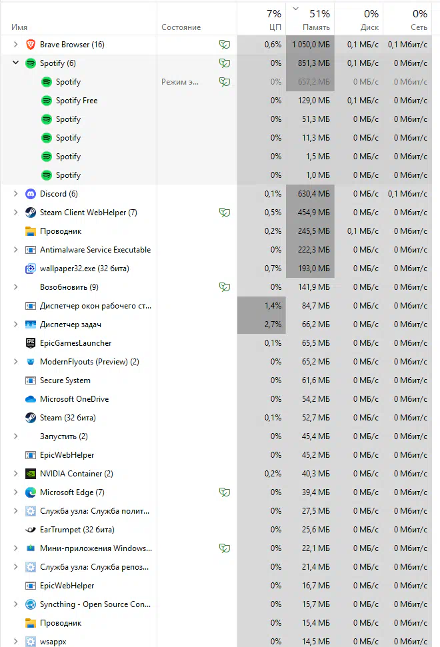Select the NVIDIA Container icon
This screenshot has height=647, width=440.
click(x=31, y=474)
